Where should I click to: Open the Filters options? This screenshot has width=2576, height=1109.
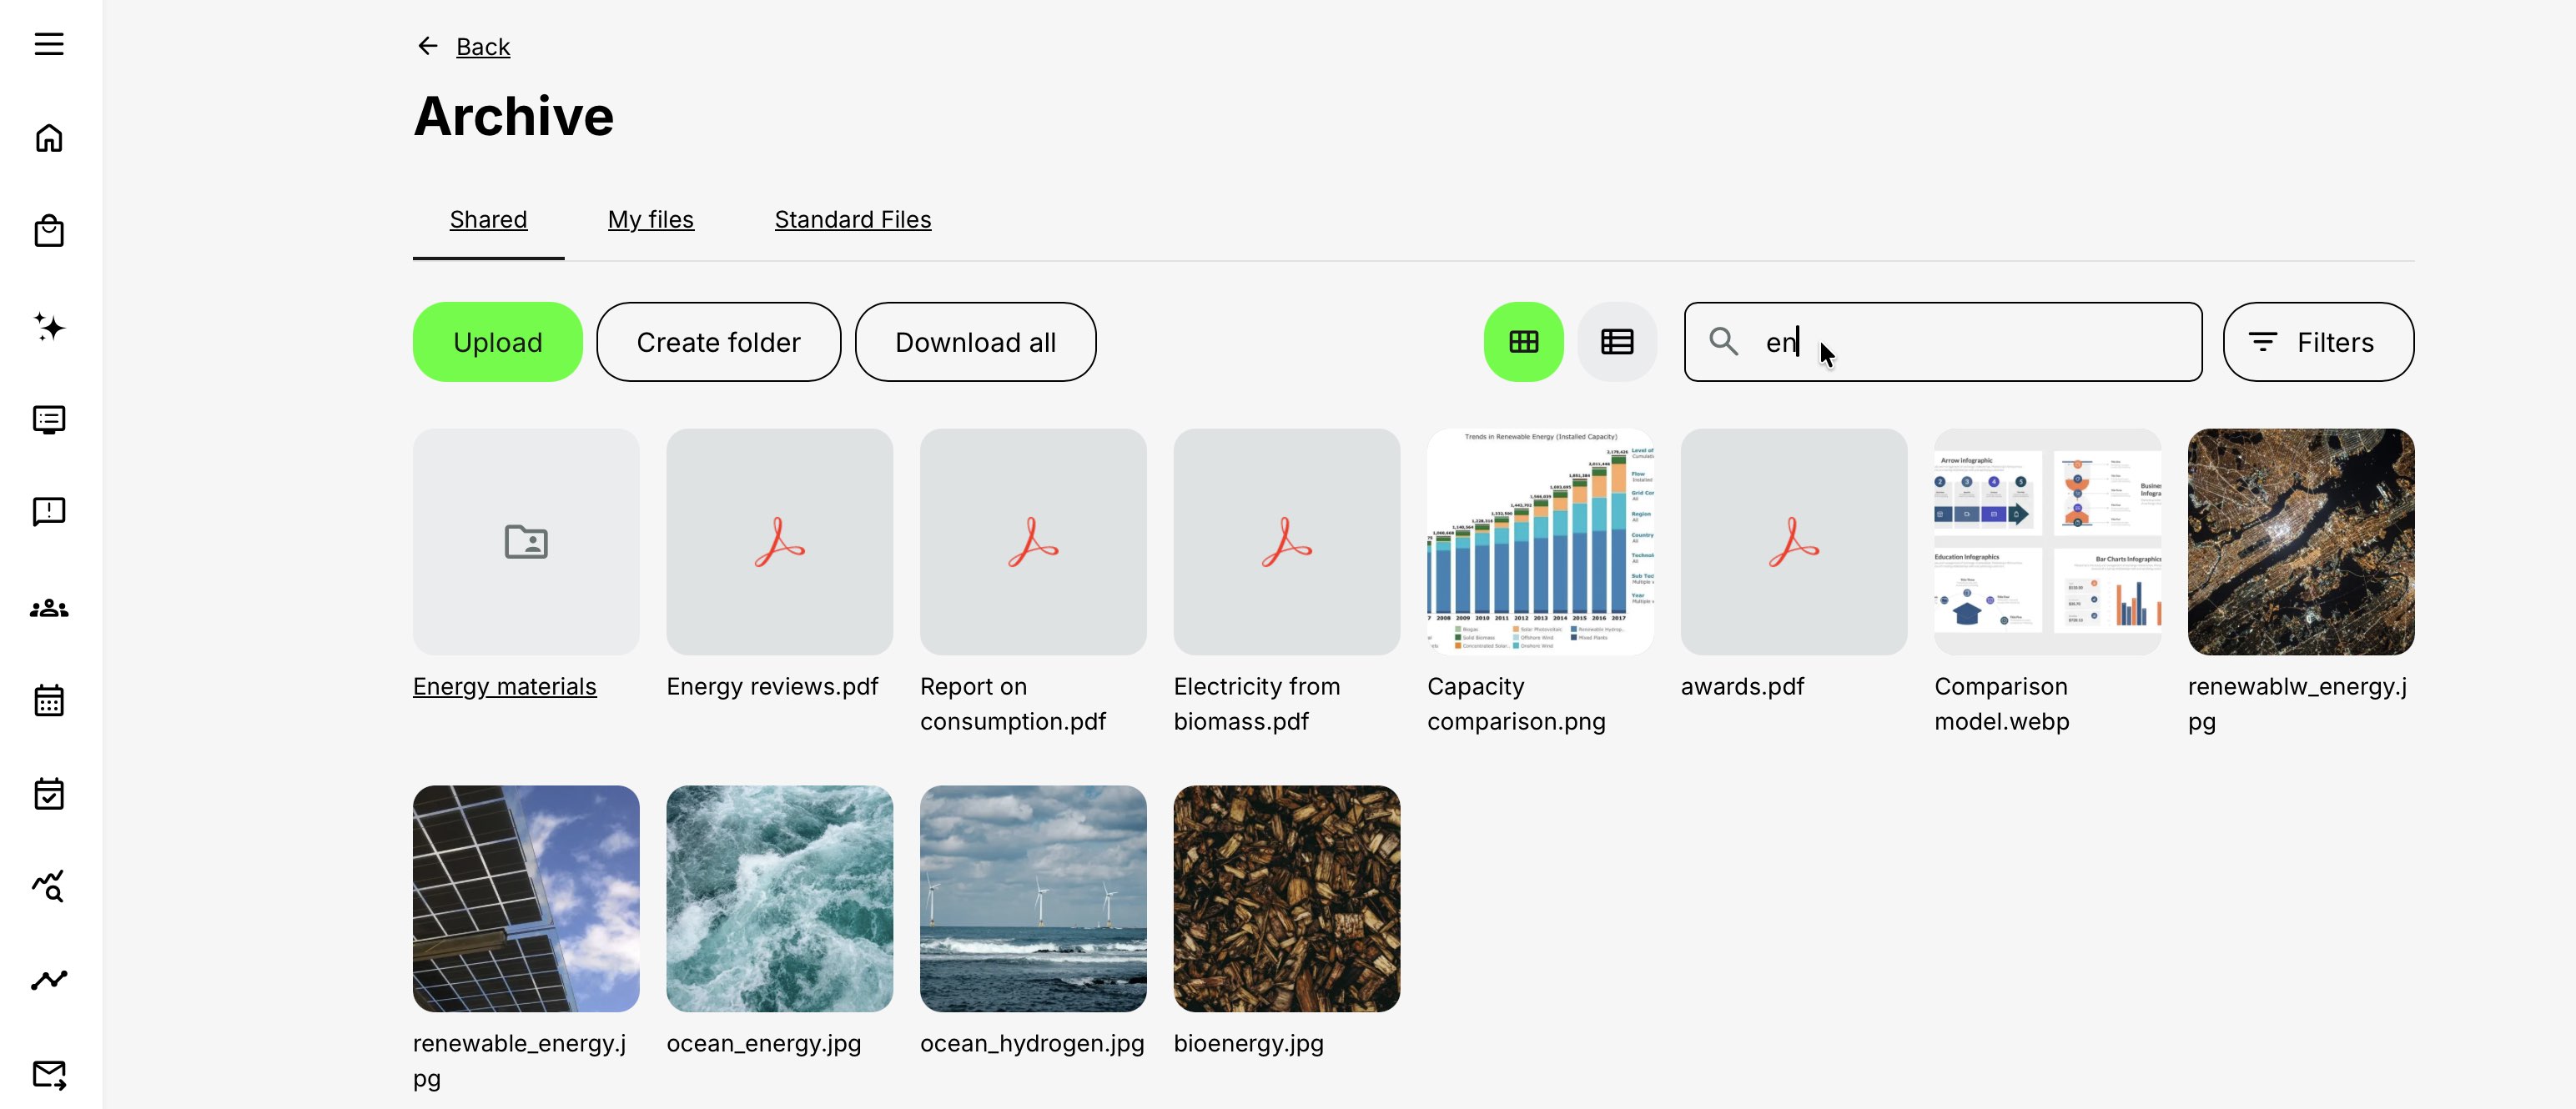pos(2318,342)
